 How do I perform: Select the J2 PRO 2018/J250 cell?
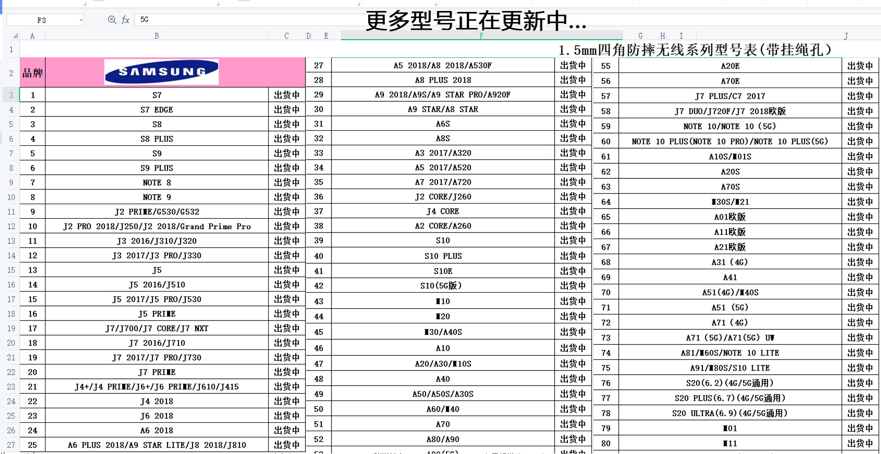(157, 226)
